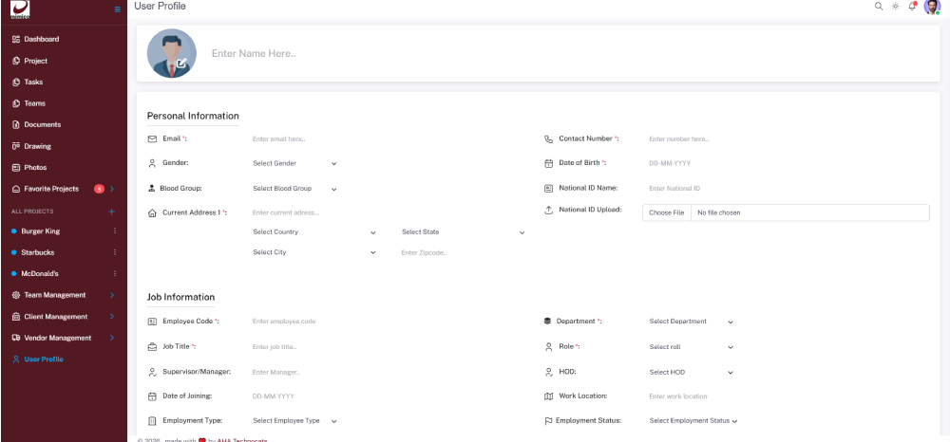The image size is (950, 442).
Task: Open the Select Department dropdown
Action: 691,322
